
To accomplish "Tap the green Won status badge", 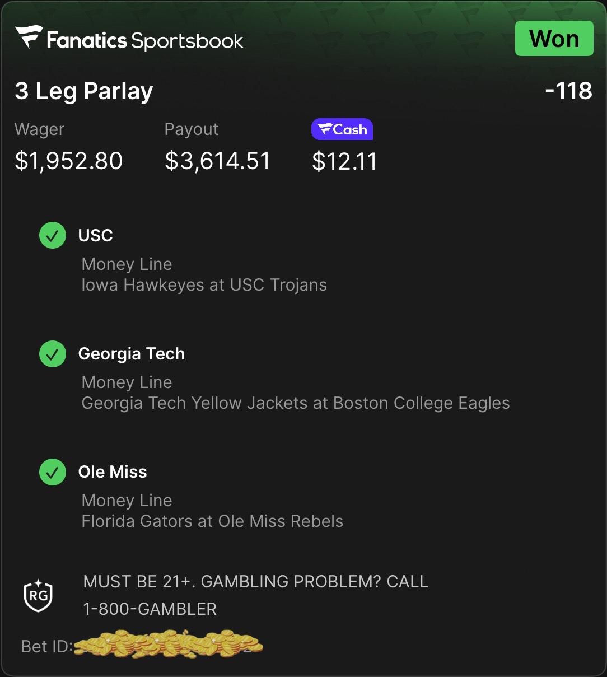I will [x=554, y=39].
